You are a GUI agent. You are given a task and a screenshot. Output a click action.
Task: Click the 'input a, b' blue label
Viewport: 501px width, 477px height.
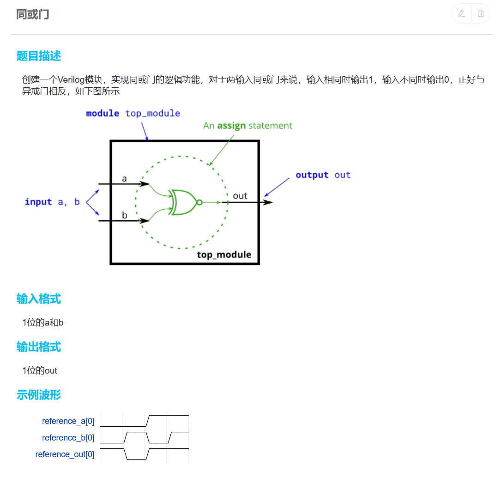[x=52, y=202]
